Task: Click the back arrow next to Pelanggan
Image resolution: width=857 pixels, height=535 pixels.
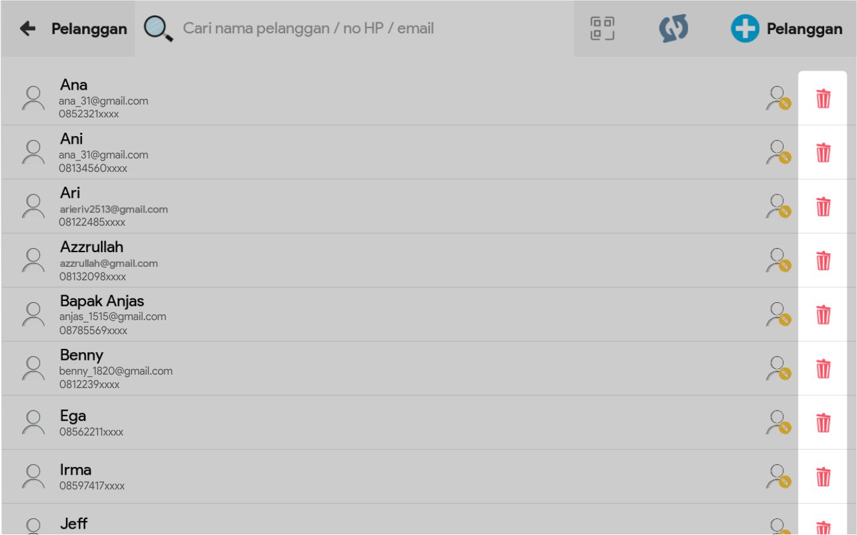Action: [x=28, y=29]
